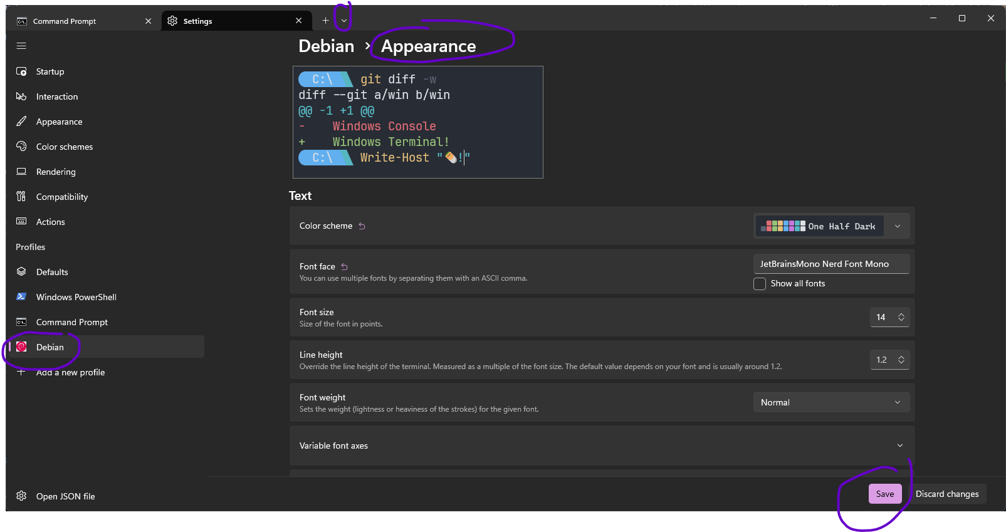Reset the Font face to default

pos(344,267)
